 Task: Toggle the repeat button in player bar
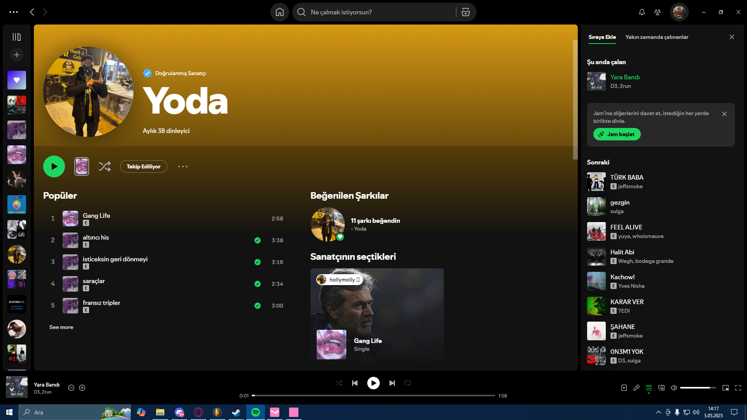coord(407,383)
